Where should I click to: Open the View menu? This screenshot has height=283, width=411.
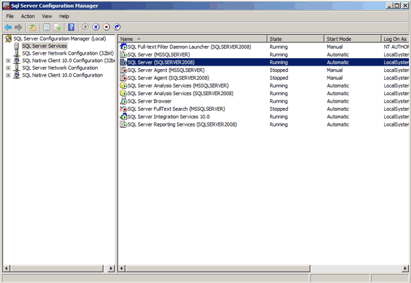pos(47,16)
